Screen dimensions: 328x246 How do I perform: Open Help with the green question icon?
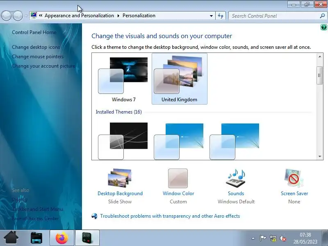coord(323,27)
